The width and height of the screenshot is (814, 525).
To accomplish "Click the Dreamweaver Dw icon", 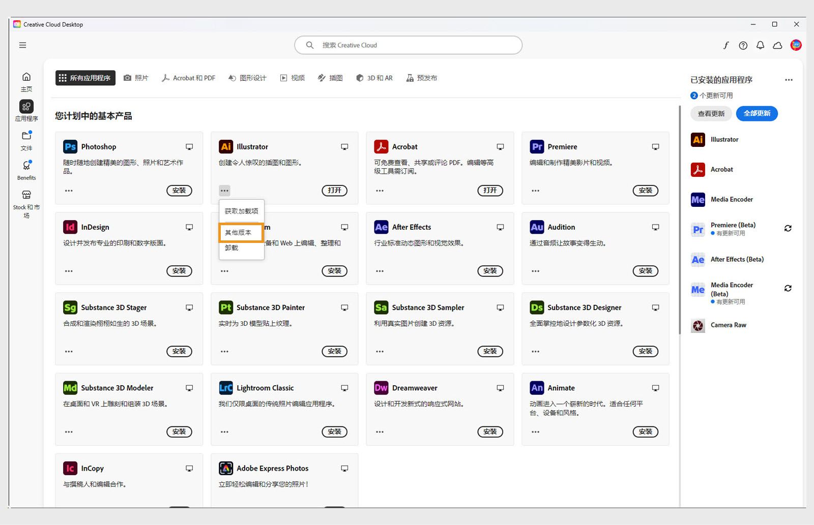I will point(381,388).
